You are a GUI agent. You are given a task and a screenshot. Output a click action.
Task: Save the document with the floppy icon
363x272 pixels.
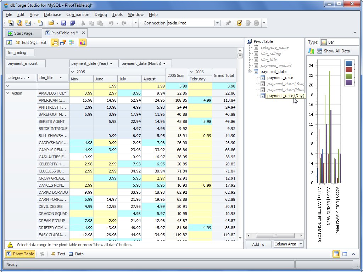point(64,23)
